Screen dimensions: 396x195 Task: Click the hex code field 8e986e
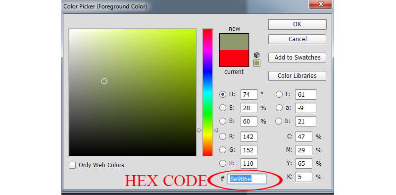point(247,179)
